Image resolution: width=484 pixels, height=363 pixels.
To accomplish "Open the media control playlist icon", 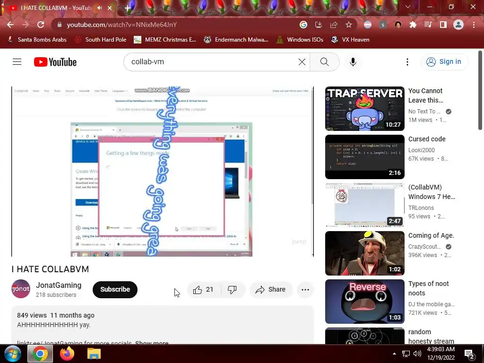I will tap(428, 25).
